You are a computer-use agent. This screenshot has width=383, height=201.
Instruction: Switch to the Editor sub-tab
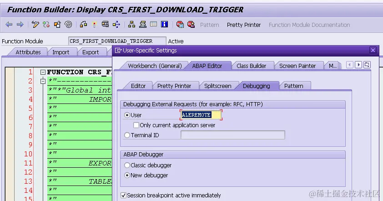[x=138, y=86]
